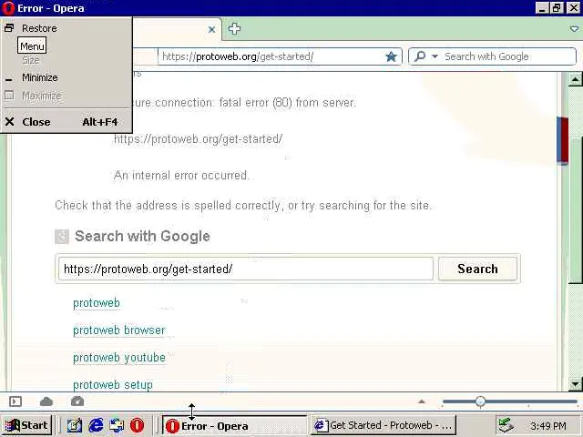Launch Internet Explorer from quick launch
Image resolution: width=583 pixels, height=437 pixels.
tap(96, 425)
